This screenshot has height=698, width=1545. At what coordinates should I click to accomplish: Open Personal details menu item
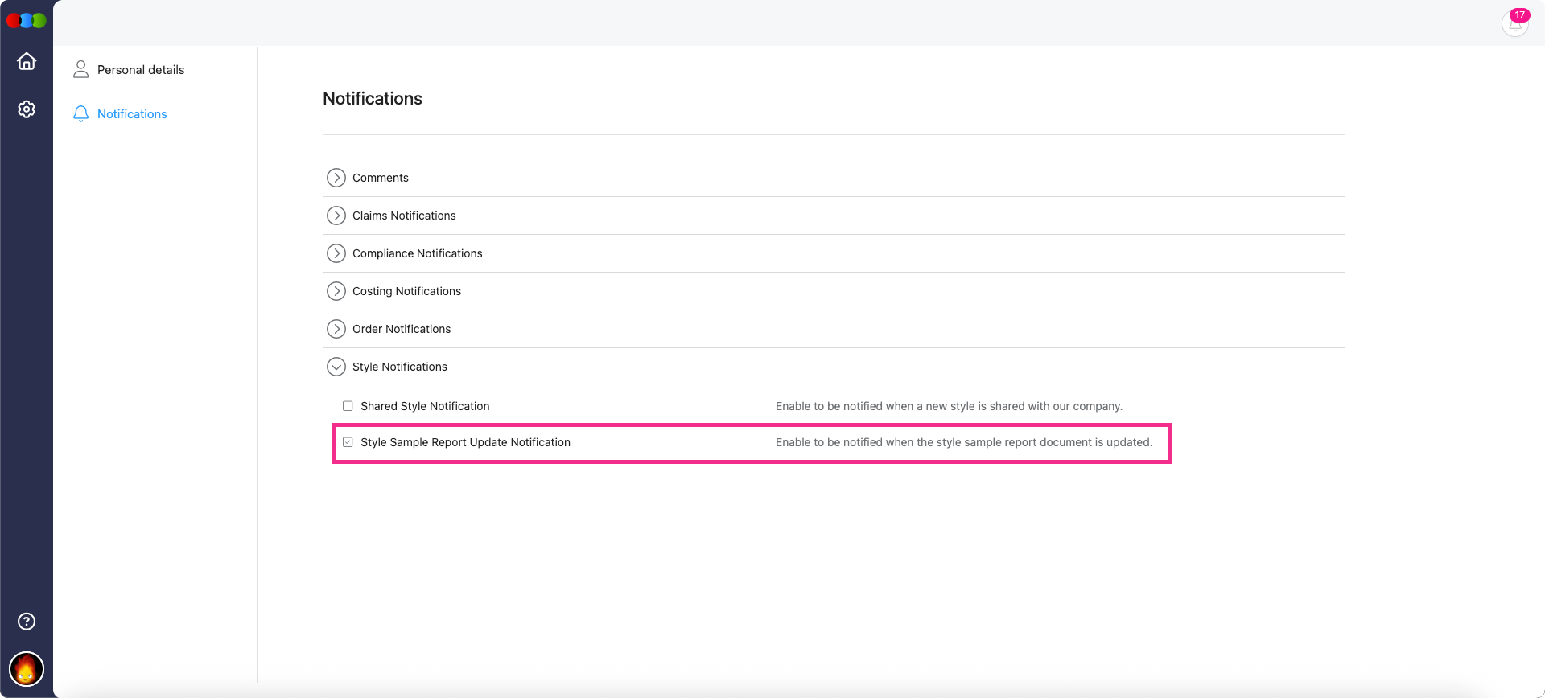[141, 70]
